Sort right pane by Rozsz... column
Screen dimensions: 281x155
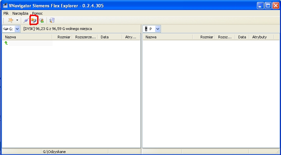click(225, 37)
